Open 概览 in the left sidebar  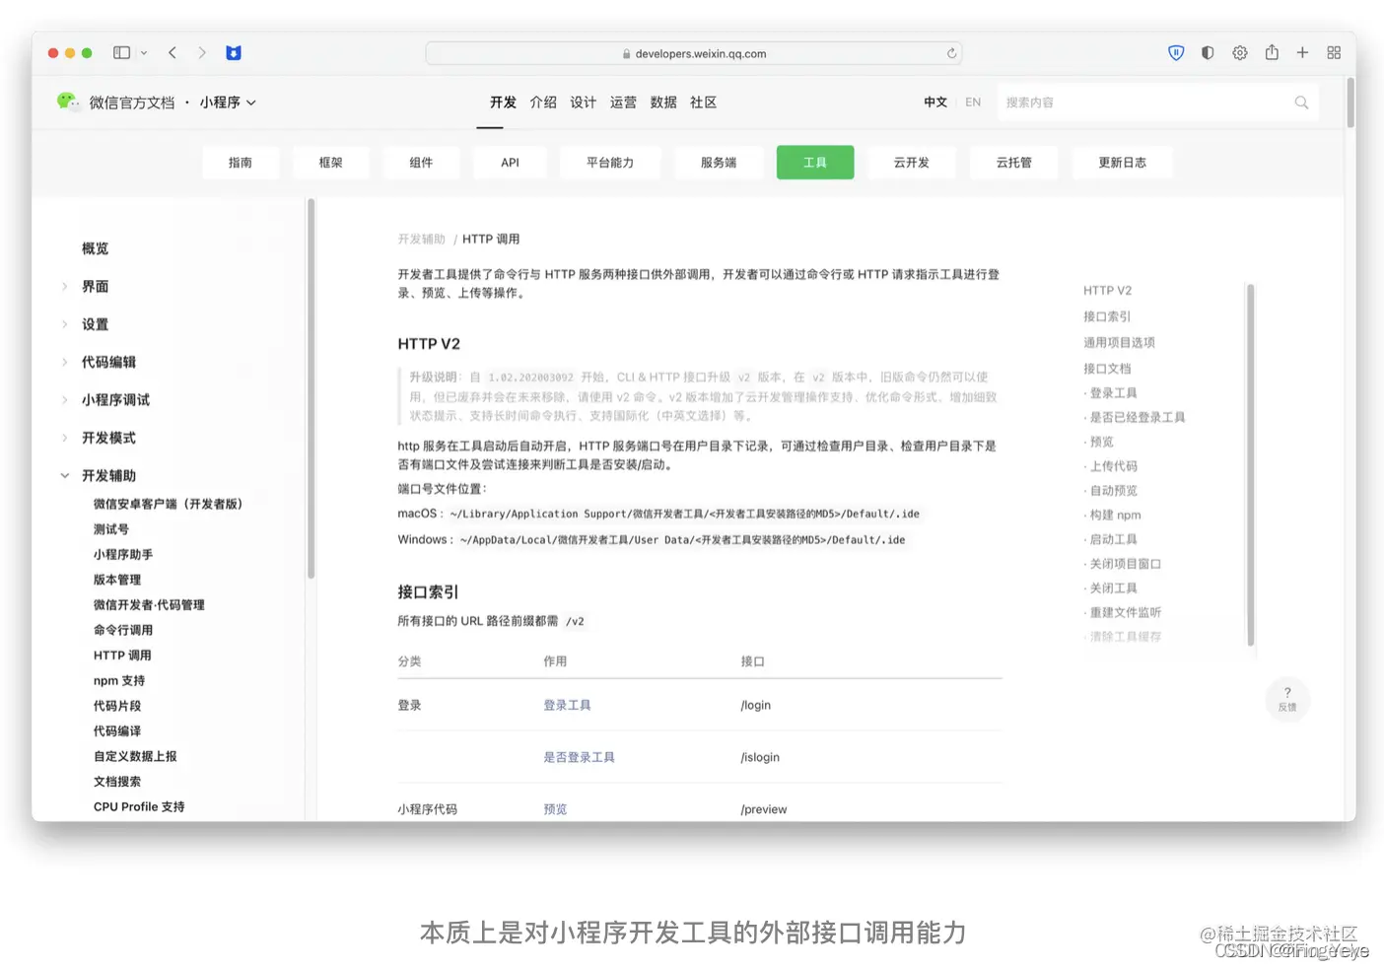(x=96, y=248)
